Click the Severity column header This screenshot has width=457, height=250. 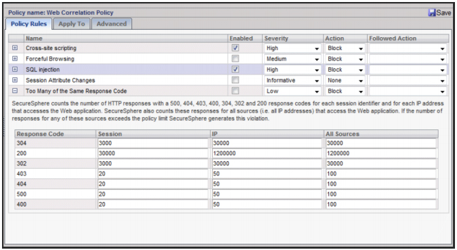coord(292,39)
